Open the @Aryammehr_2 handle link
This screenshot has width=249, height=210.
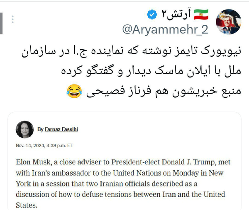tap(164, 30)
